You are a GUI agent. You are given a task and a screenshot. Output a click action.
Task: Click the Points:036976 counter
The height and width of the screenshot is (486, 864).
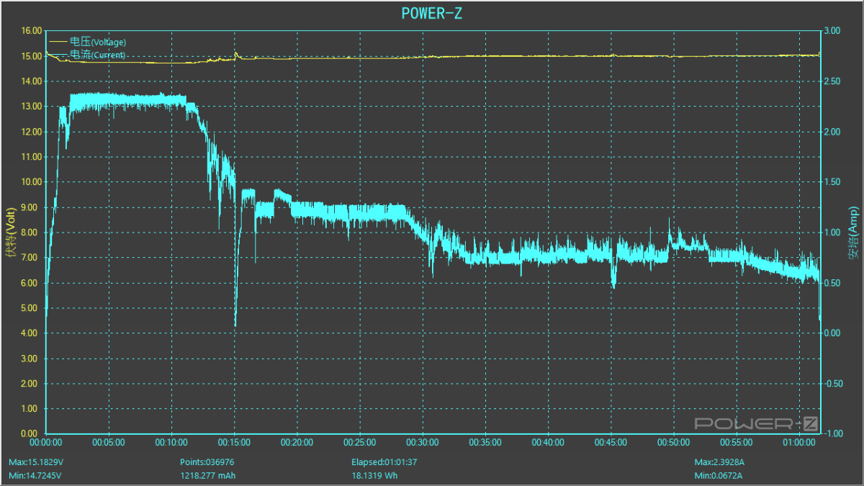coord(207,462)
